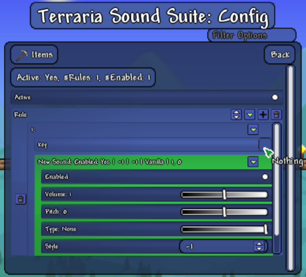Click the Style value stepper arrows

(259, 247)
